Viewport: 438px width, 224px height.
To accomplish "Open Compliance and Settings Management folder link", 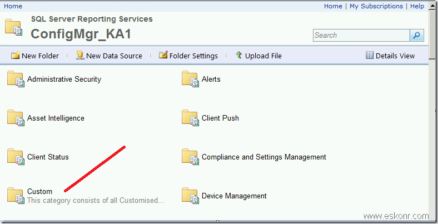I will (x=263, y=157).
